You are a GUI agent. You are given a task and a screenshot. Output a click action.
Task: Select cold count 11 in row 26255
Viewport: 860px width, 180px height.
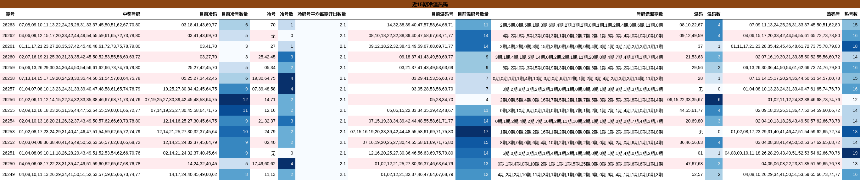click(x=245, y=110)
